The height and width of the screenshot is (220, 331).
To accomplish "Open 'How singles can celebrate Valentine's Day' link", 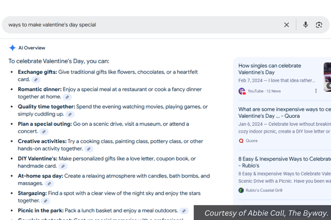I will click(x=270, y=69).
